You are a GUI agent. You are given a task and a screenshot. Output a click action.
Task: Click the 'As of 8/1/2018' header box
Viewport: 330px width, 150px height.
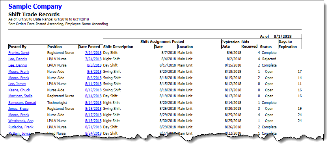coord(281,36)
